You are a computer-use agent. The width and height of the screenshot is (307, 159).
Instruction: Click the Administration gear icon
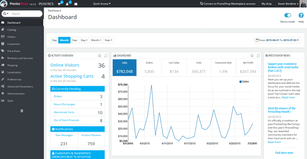tap(3, 94)
